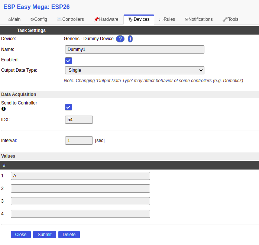
Task: Click the Close button
Action: tap(21, 235)
